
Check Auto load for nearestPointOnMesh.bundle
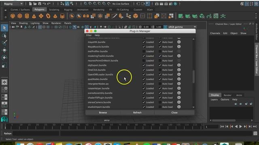click(x=160, y=60)
